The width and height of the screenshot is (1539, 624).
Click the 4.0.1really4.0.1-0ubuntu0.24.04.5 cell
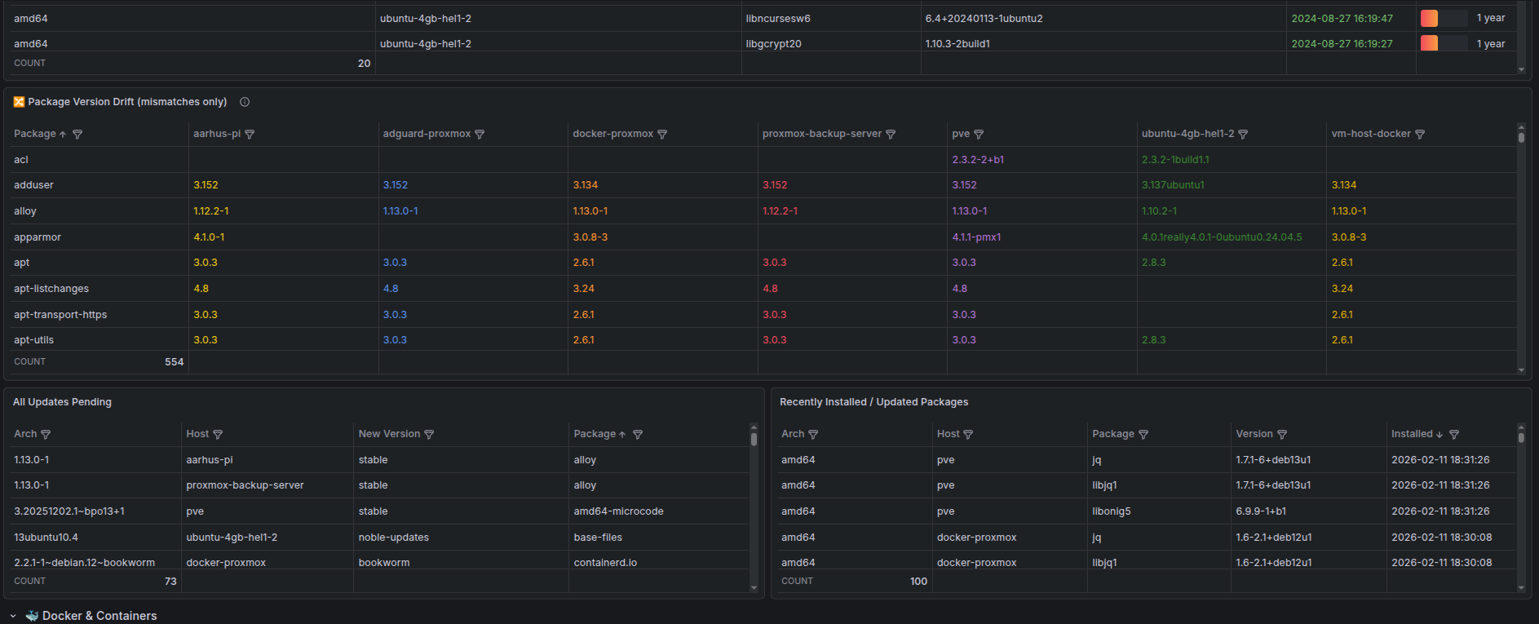click(x=1222, y=237)
